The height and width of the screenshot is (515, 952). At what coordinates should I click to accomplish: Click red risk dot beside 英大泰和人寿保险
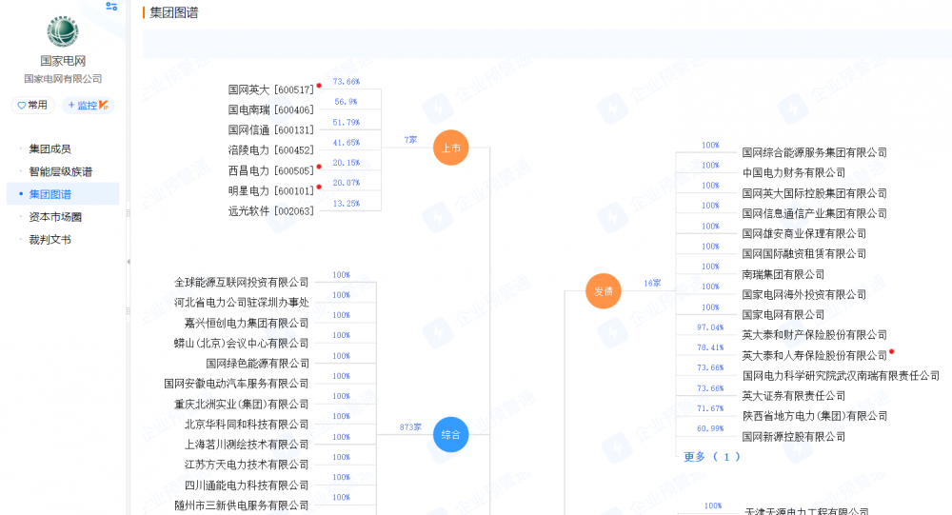[x=892, y=351]
